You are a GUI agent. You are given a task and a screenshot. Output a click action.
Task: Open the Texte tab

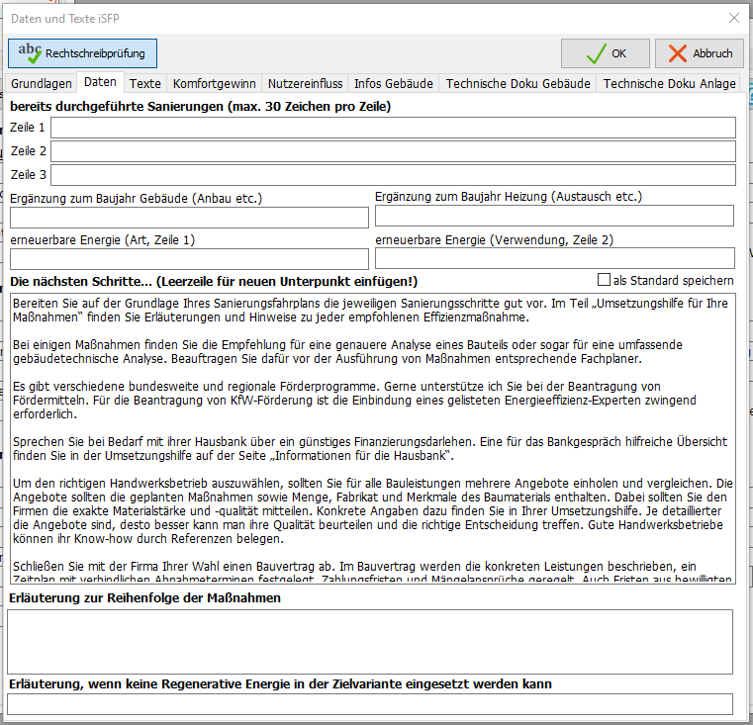point(145,84)
